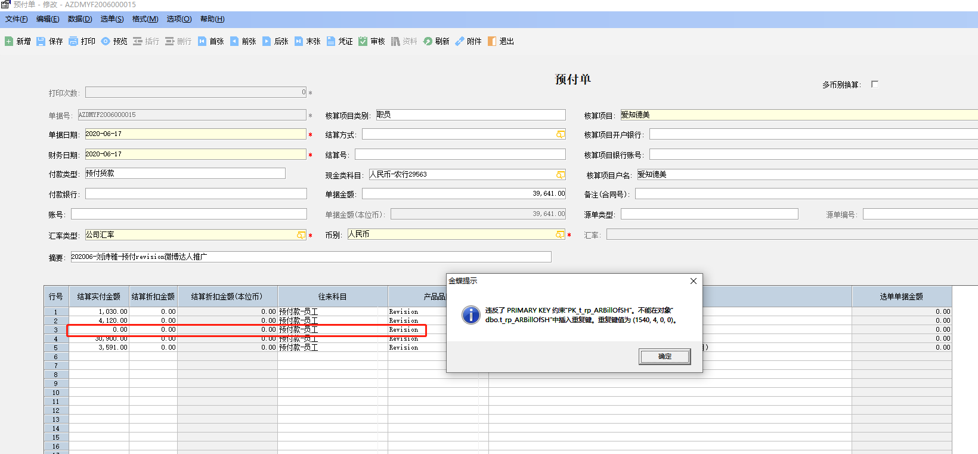Select row header number 3
This screenshot has height=454, width=978.
[x=56, y=330]
